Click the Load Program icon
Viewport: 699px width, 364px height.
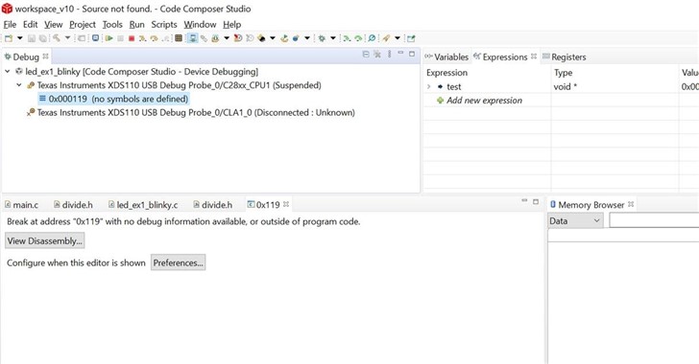click(215, 38)
